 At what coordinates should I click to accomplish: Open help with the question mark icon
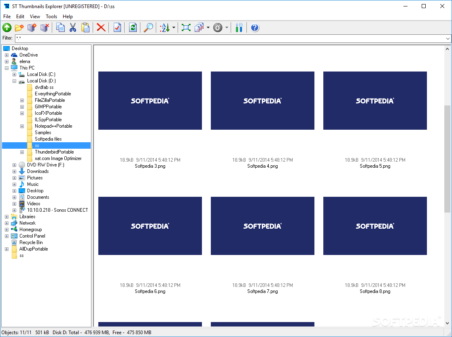coord(255,27)
